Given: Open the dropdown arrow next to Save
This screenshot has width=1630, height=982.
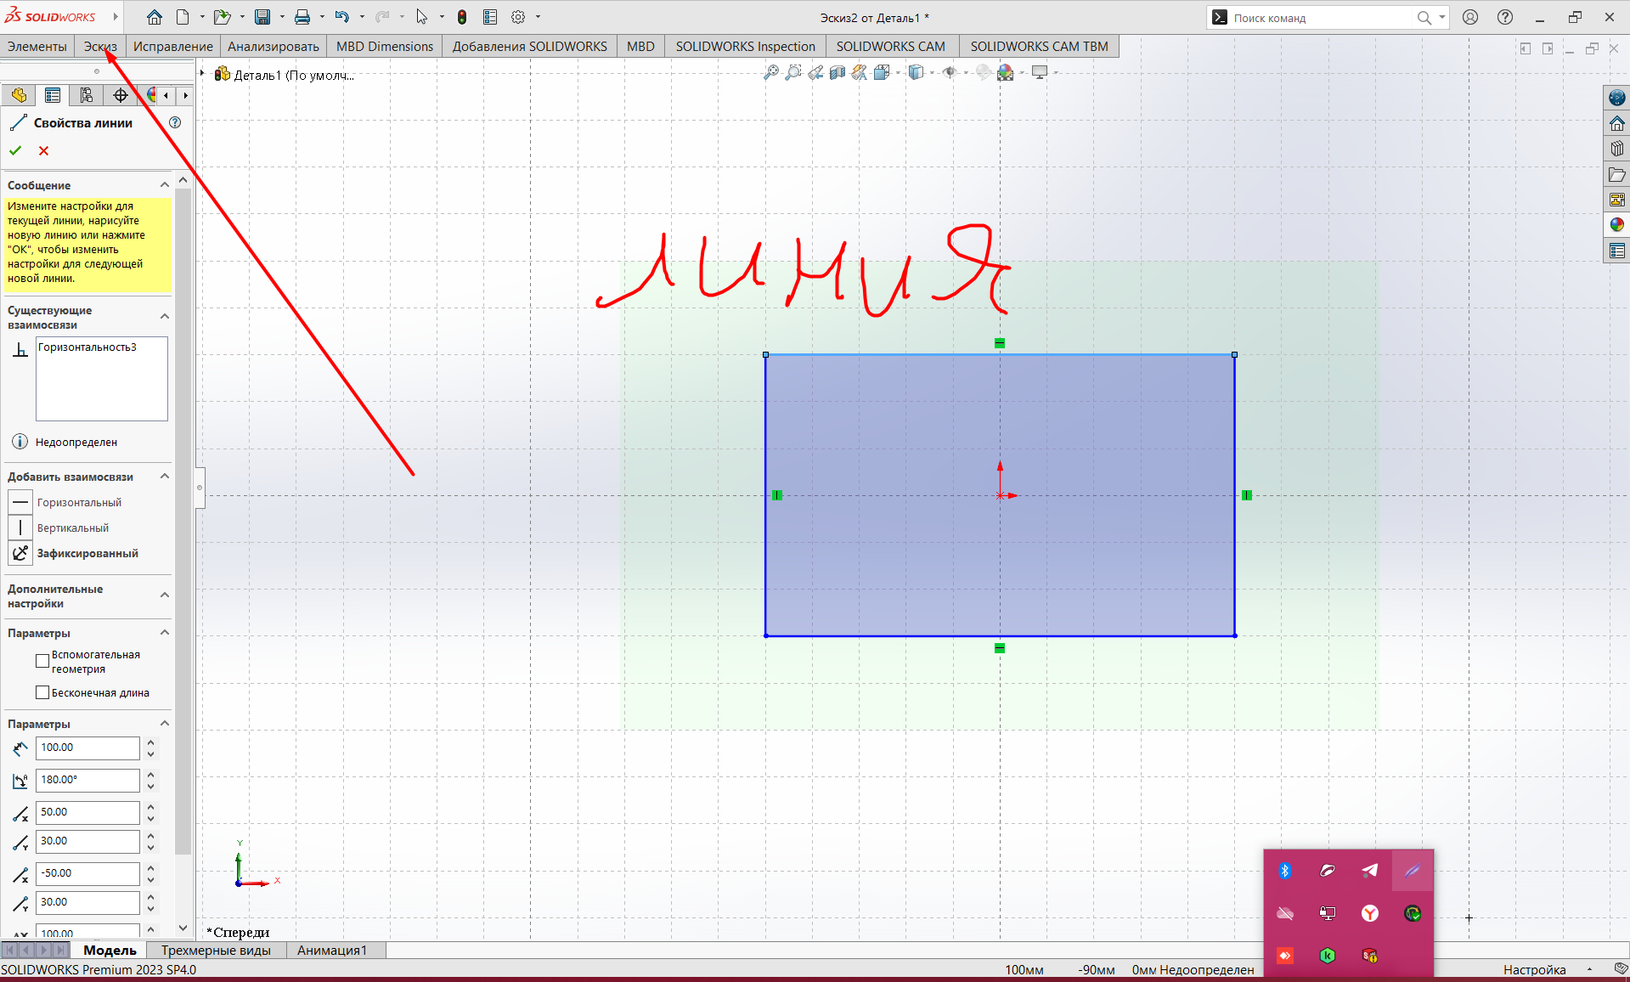Looking at the screenshot, I should pyautogui.click(x=282, y=17).
